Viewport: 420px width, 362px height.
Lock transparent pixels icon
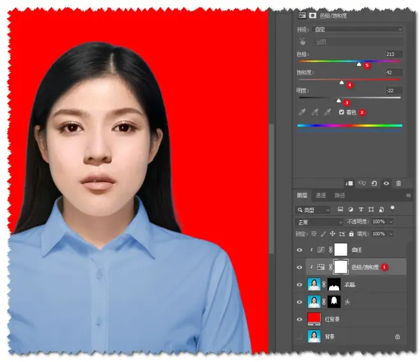click(314, 233)
